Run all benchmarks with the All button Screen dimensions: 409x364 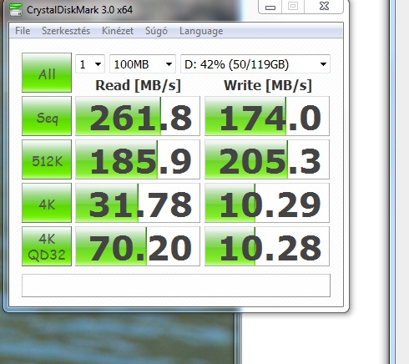pos(47,73)
